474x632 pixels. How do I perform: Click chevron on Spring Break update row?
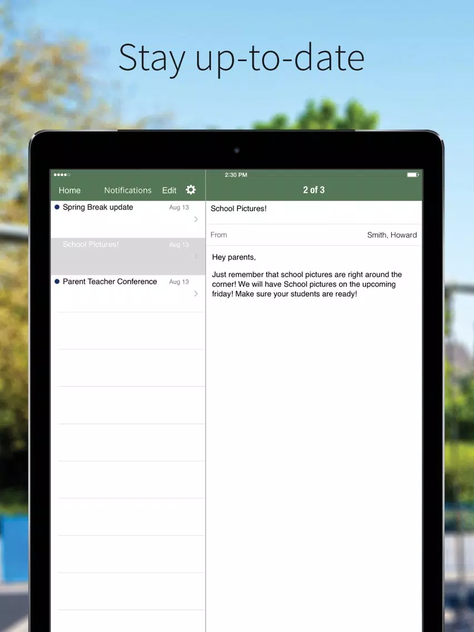196,219
